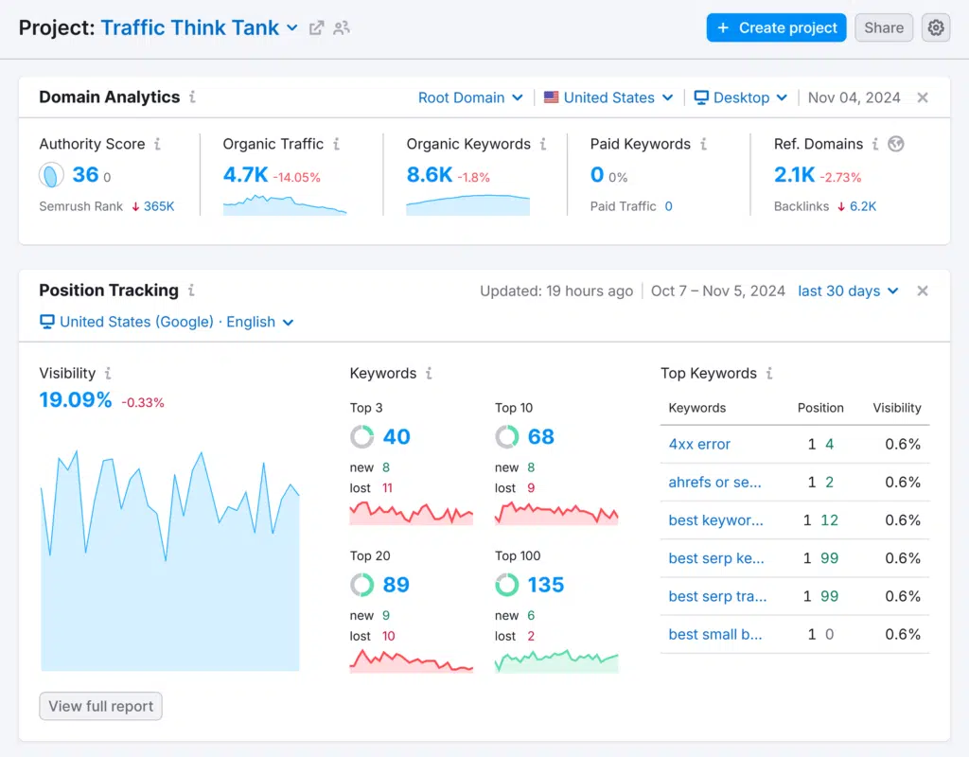Click the Share button

pos(884,27)
